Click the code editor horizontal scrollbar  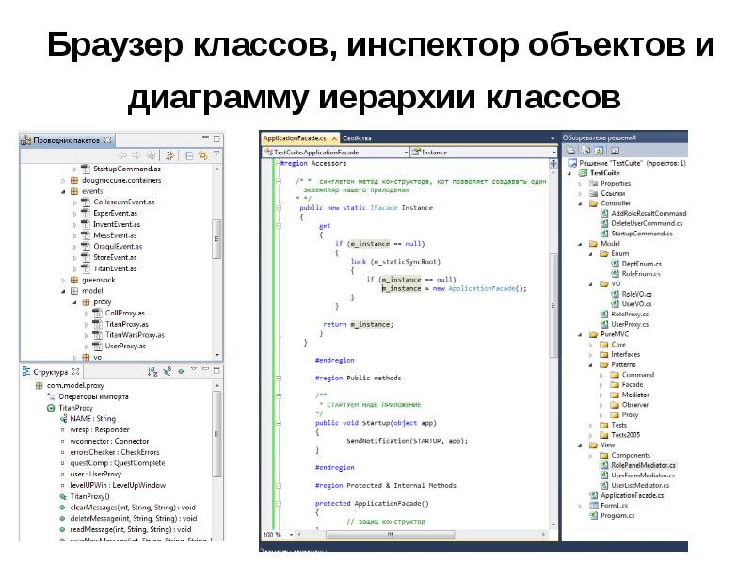390,535
